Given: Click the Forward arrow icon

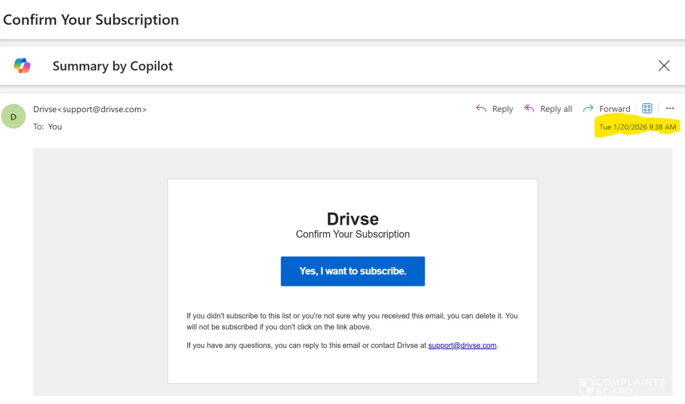Looking at the screenshot, I should [x=588, y=108].
